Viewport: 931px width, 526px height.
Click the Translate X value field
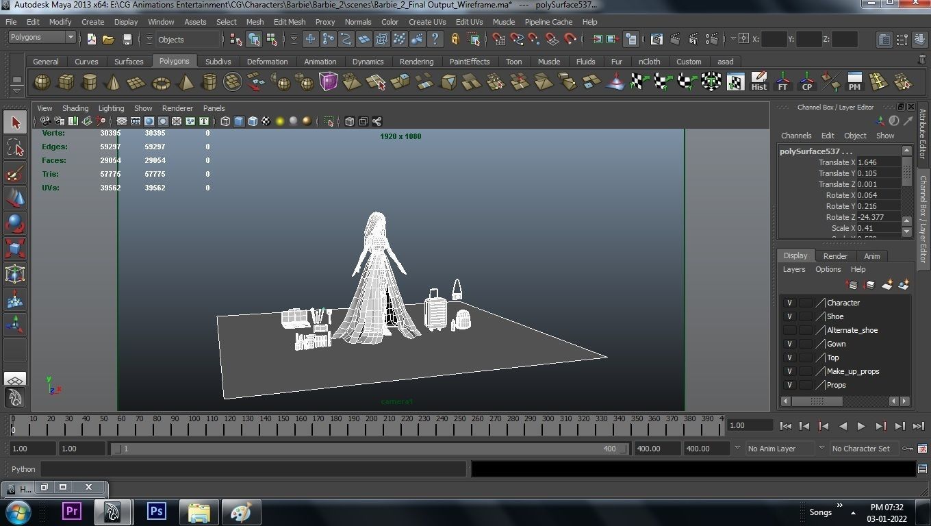click(878, 162)
